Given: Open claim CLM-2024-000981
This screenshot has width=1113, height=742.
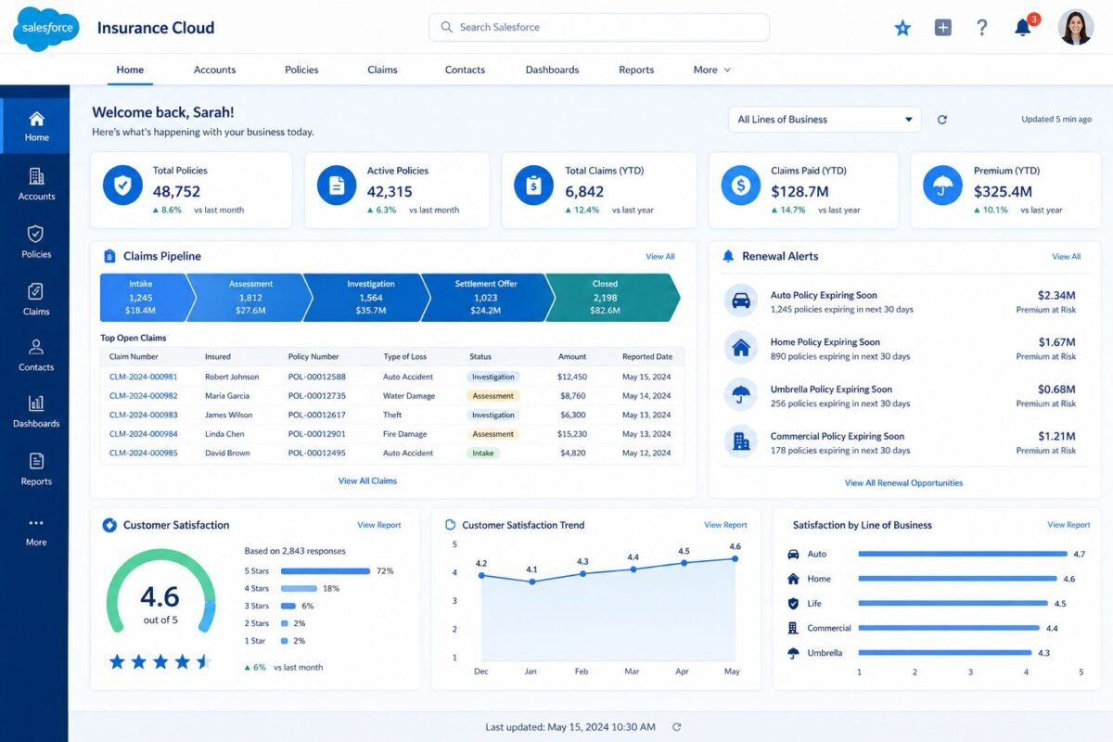Looking at the screenshot, I should tap(143, 377).
